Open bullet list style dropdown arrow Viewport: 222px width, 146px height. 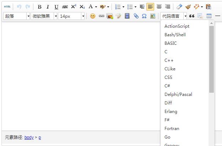click(x=135, y=7)
